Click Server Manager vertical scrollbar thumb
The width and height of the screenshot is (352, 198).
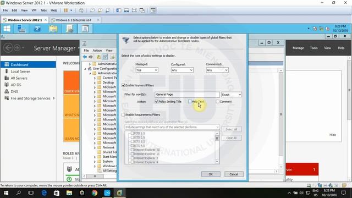[x=349, y=90]
